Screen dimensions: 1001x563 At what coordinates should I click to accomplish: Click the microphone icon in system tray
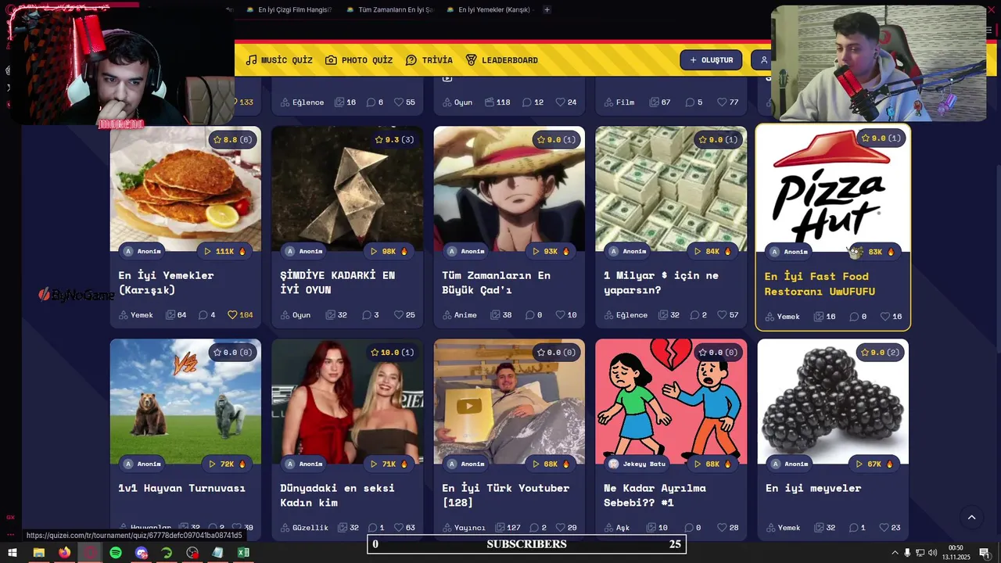click(x=907, y=553)
